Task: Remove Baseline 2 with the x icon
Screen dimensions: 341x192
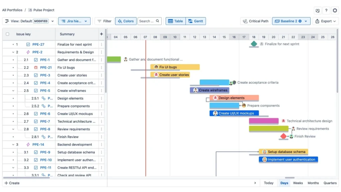Action: click(300, 21)
